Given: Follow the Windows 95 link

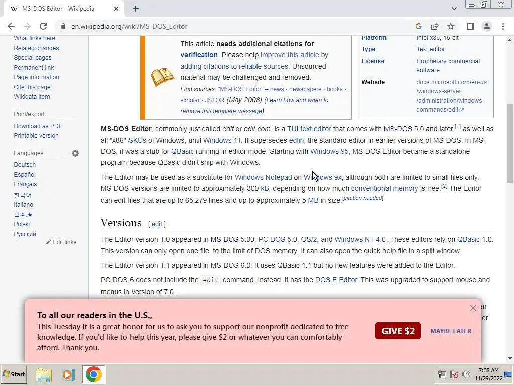Looking at the screenshot, I should (x=329, y=151).
